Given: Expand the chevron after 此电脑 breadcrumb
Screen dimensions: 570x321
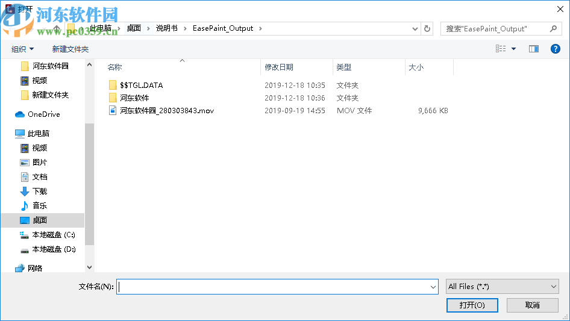Looking at the screenshot, I should [x=119, y=28].
